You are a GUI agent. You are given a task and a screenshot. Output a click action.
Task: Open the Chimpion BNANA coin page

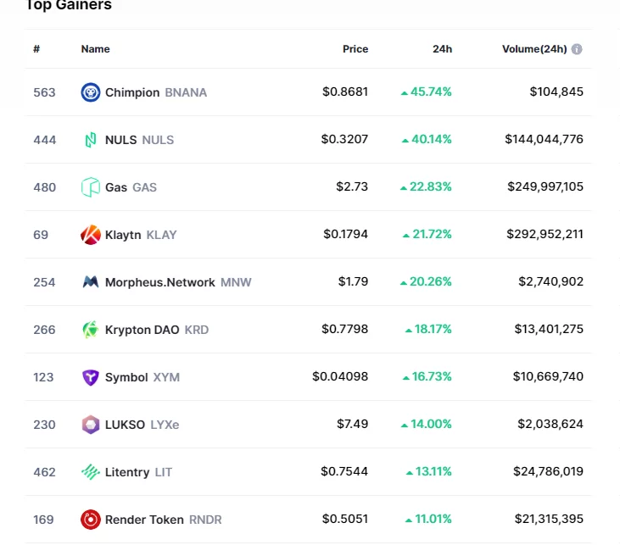[155, 92]
